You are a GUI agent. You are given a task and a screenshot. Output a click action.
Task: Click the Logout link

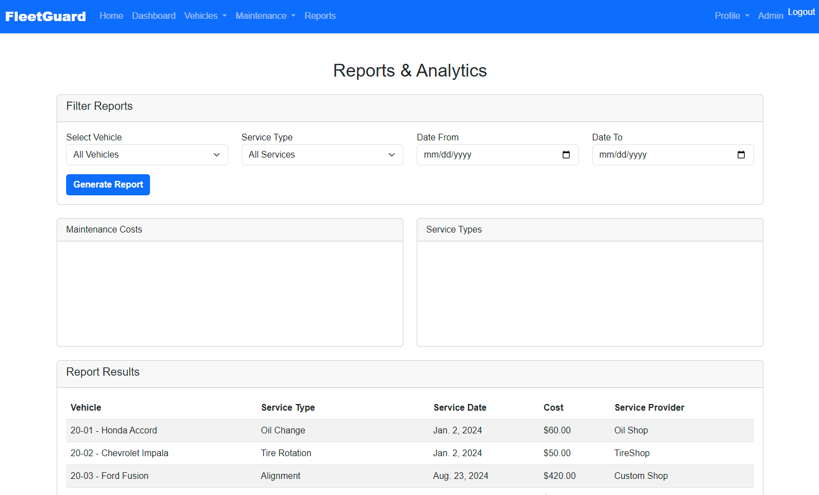coord(801,12)
